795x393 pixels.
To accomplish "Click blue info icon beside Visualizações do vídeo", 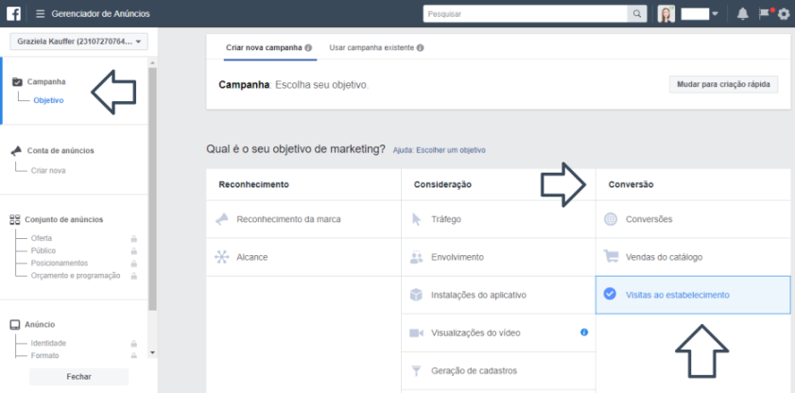I will click(x=584, y=333).
